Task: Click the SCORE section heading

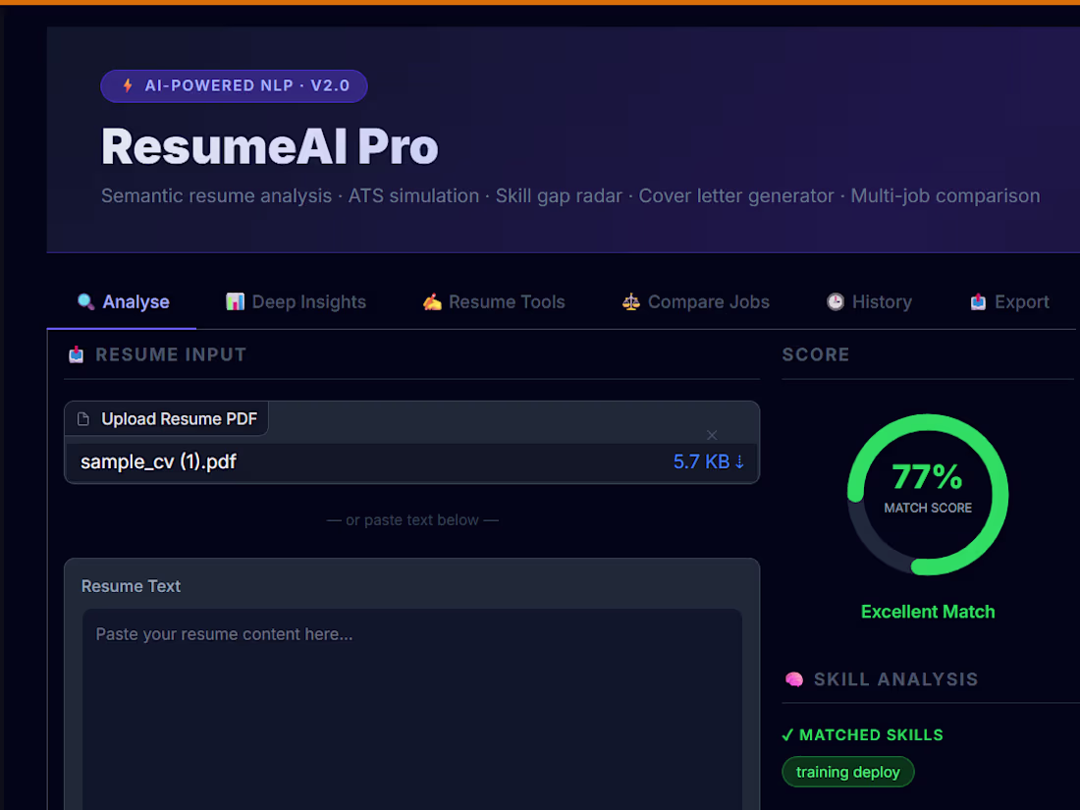Action: [x=816, y=354]
